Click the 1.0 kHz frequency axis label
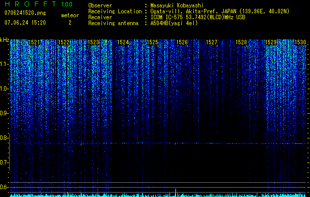 [4, 89]
